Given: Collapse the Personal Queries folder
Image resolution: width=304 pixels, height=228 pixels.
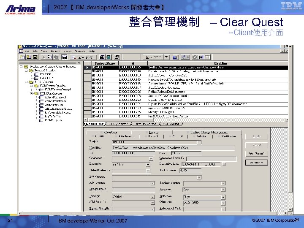Looking at the screenshot, I should click(x=26, y=71).
